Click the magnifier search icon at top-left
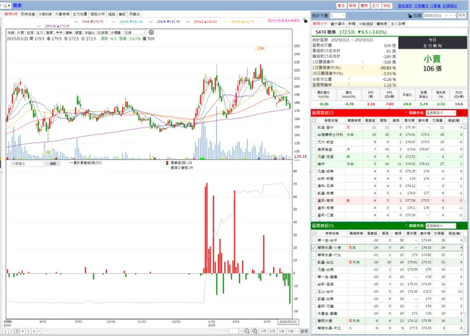 pos(5,6)
